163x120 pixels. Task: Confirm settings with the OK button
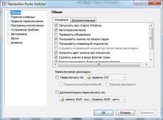(104, 113)
